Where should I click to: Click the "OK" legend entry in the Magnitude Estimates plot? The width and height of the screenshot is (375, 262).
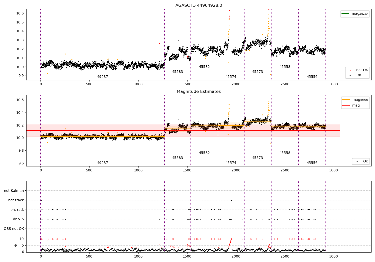(365, 161)
